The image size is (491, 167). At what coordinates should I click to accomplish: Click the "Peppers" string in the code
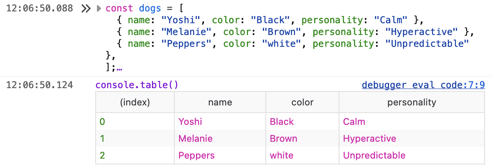pyautogui.click(x=186, y=44)
